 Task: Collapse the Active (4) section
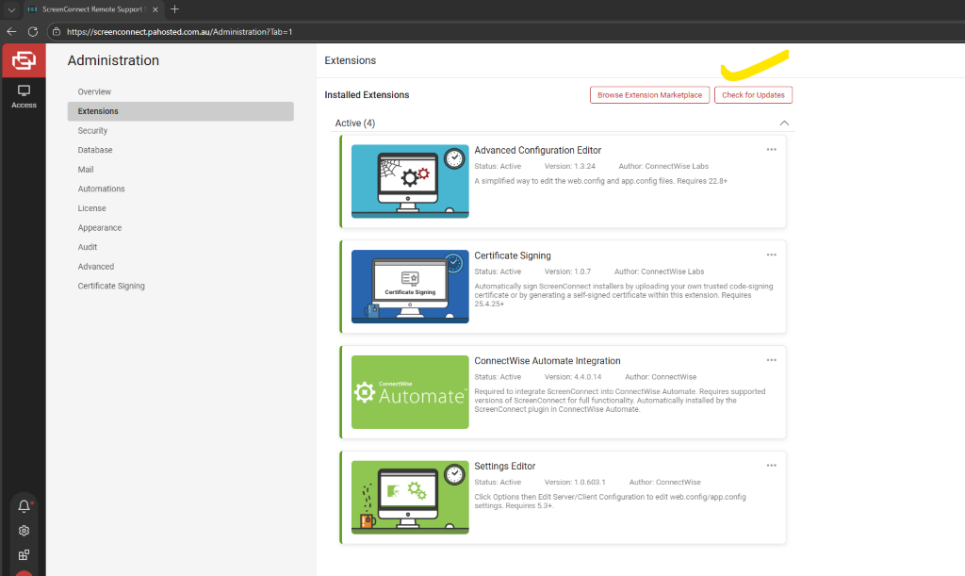click(x=784, y=123)
